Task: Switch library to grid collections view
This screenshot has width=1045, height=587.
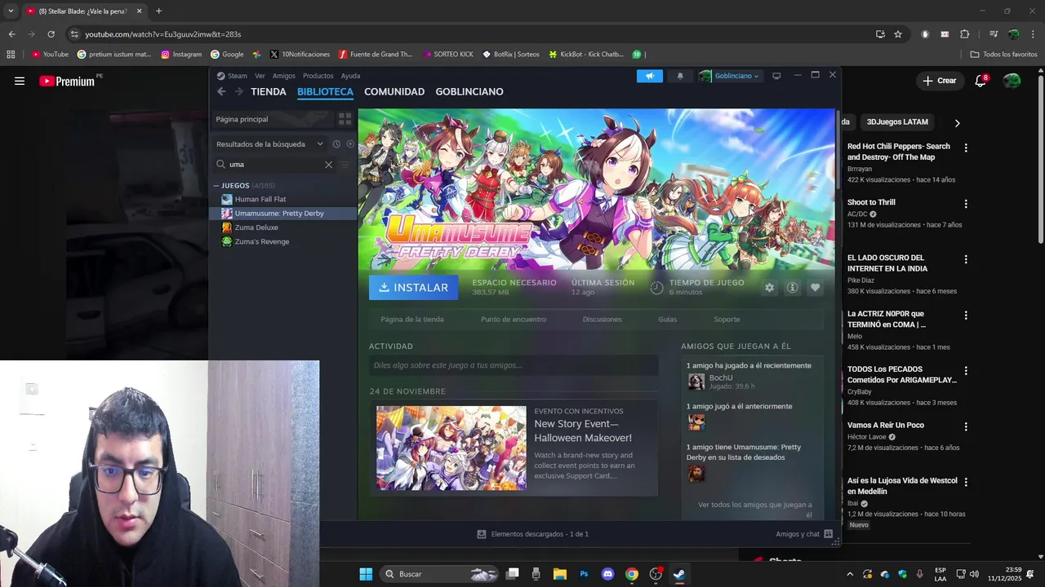Action: click(x=345, y=119)
